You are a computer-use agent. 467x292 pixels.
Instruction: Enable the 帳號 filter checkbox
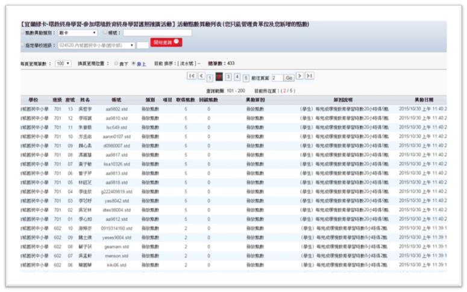tap(105, 33)
